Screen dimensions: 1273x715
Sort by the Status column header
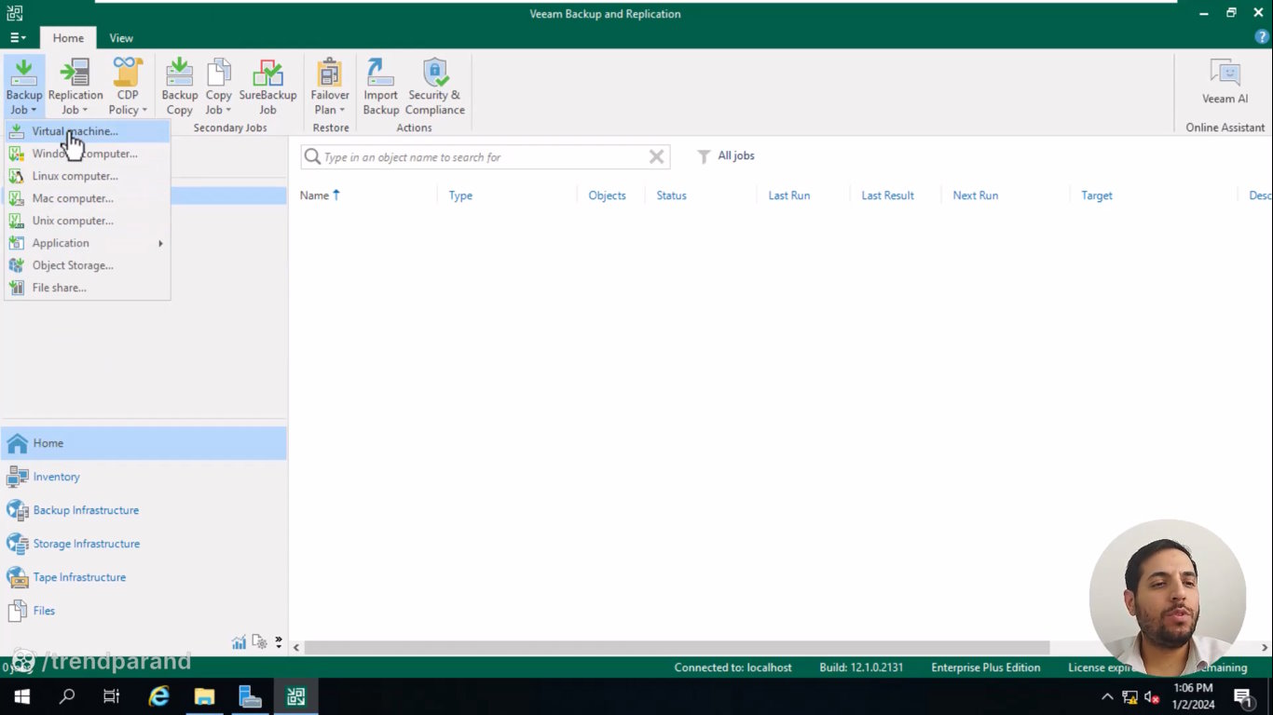tap(671, 196)
